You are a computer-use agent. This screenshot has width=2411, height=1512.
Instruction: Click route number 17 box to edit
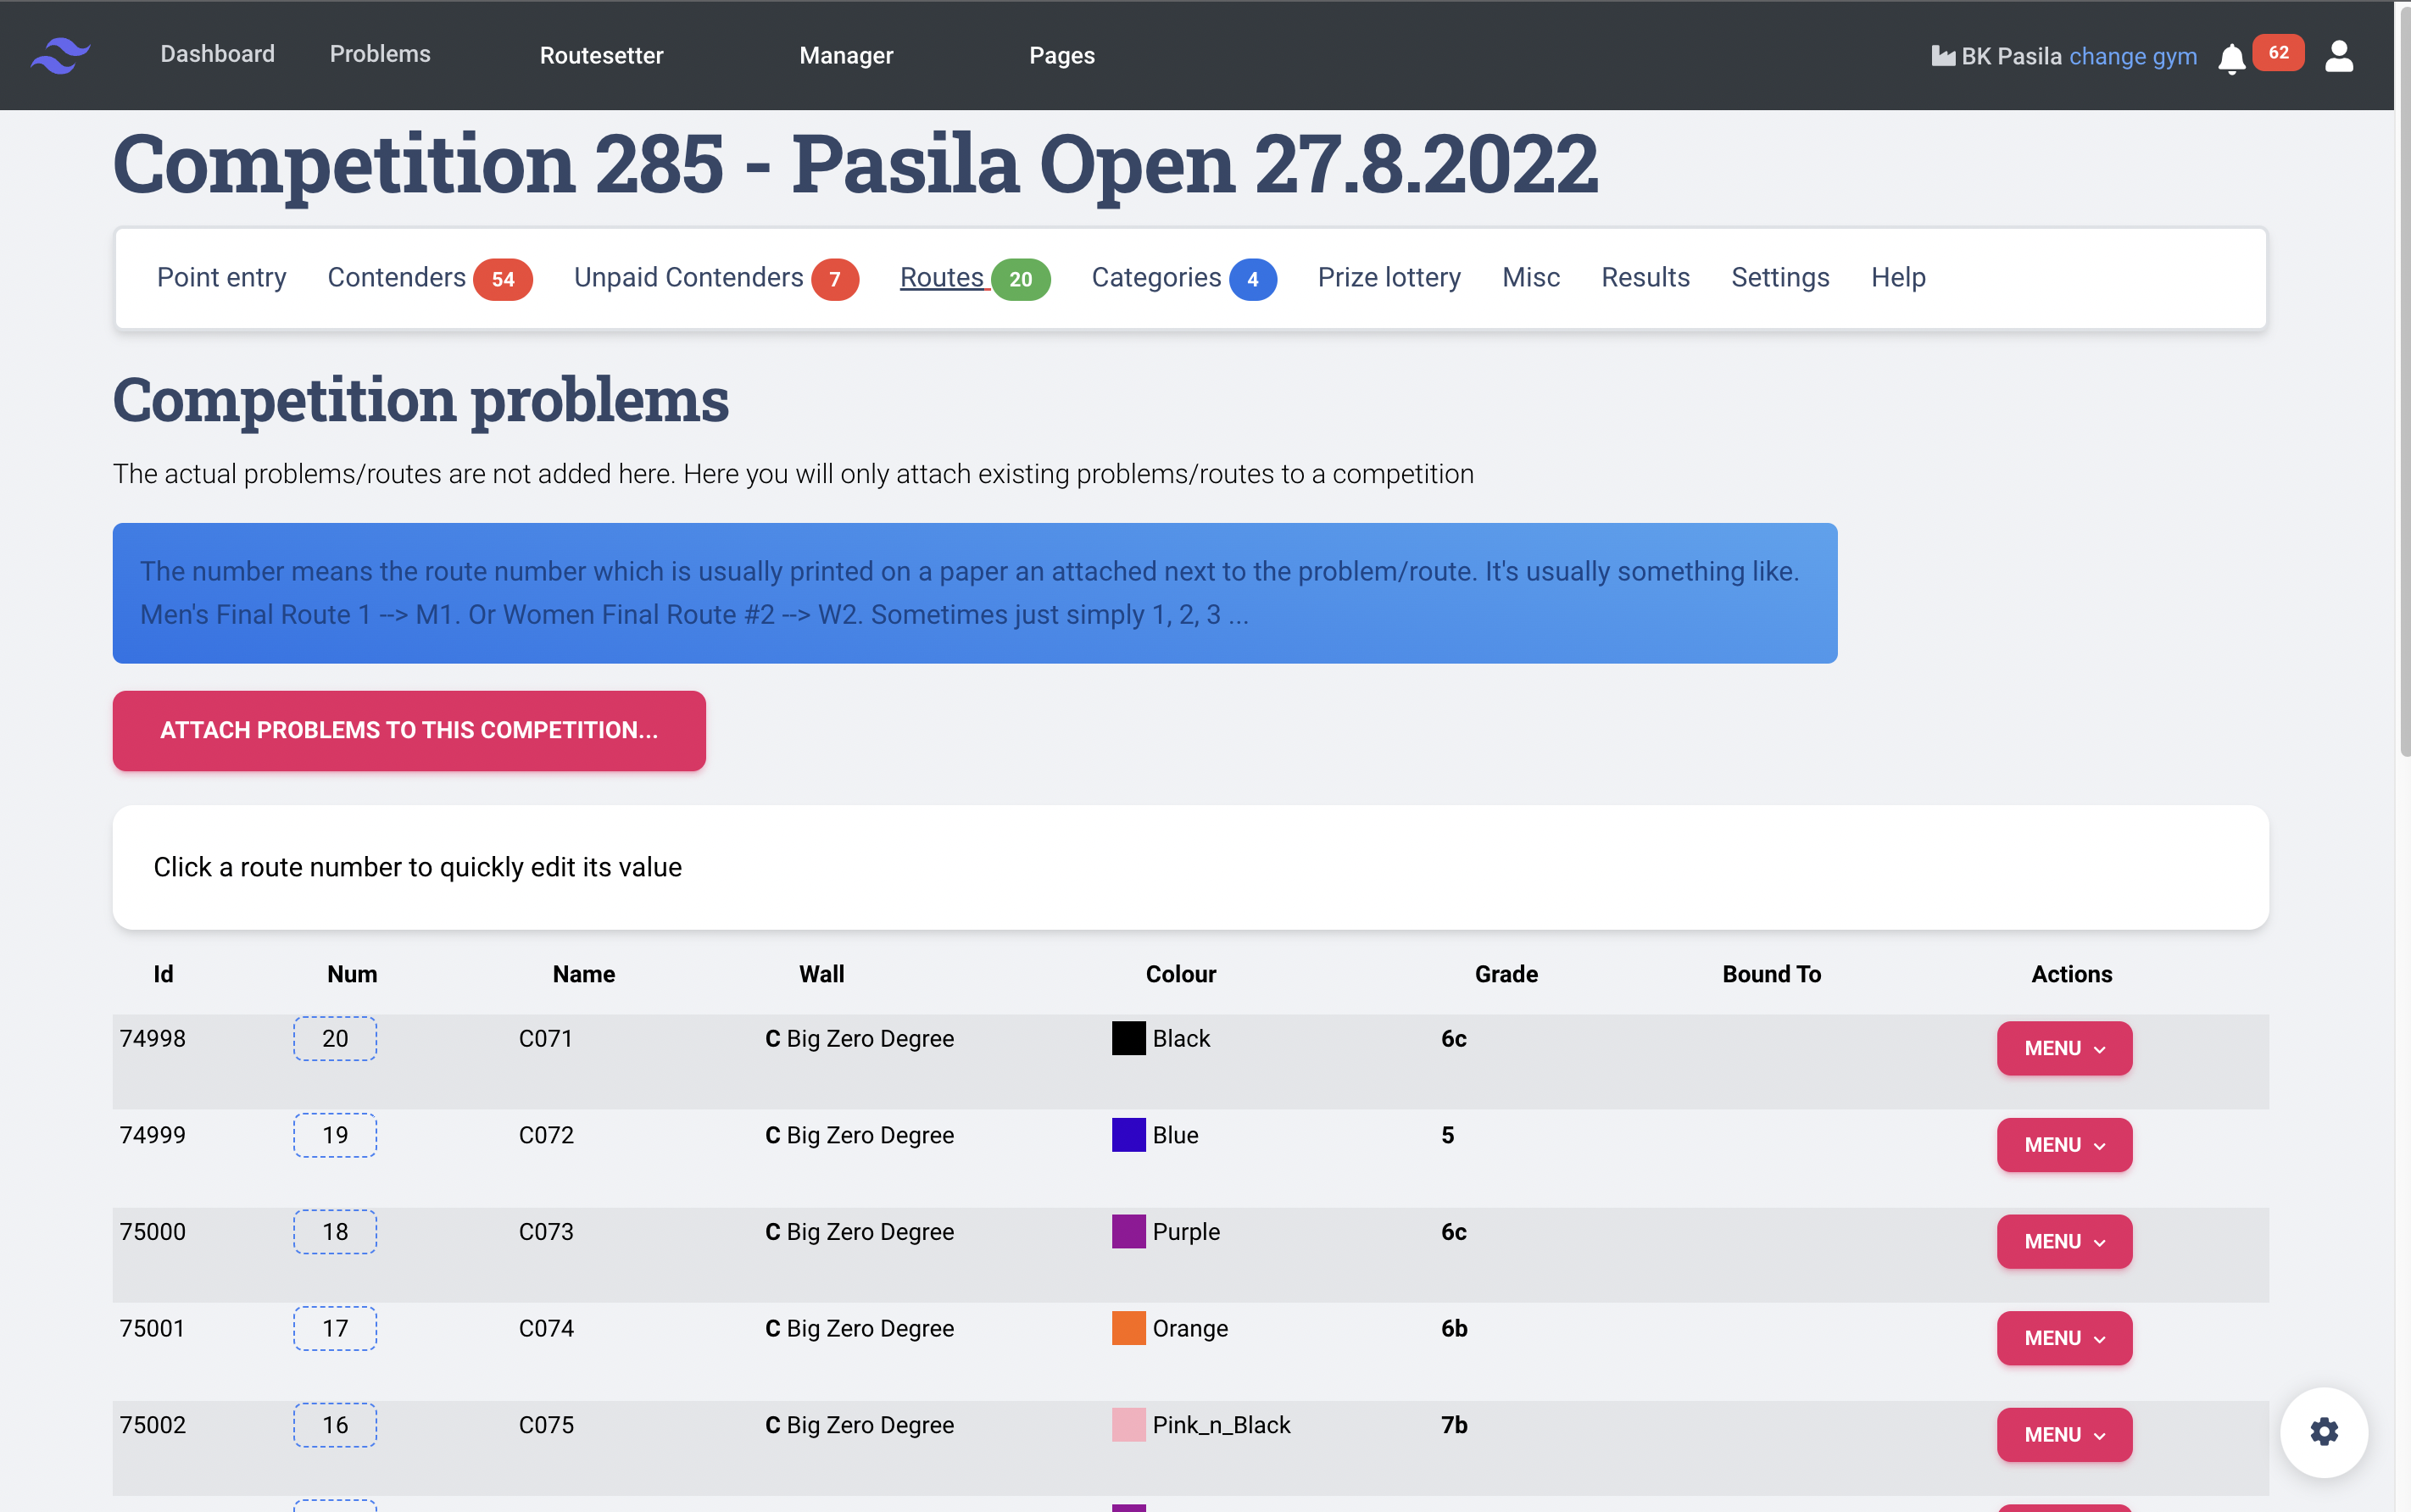[335, 1328]
